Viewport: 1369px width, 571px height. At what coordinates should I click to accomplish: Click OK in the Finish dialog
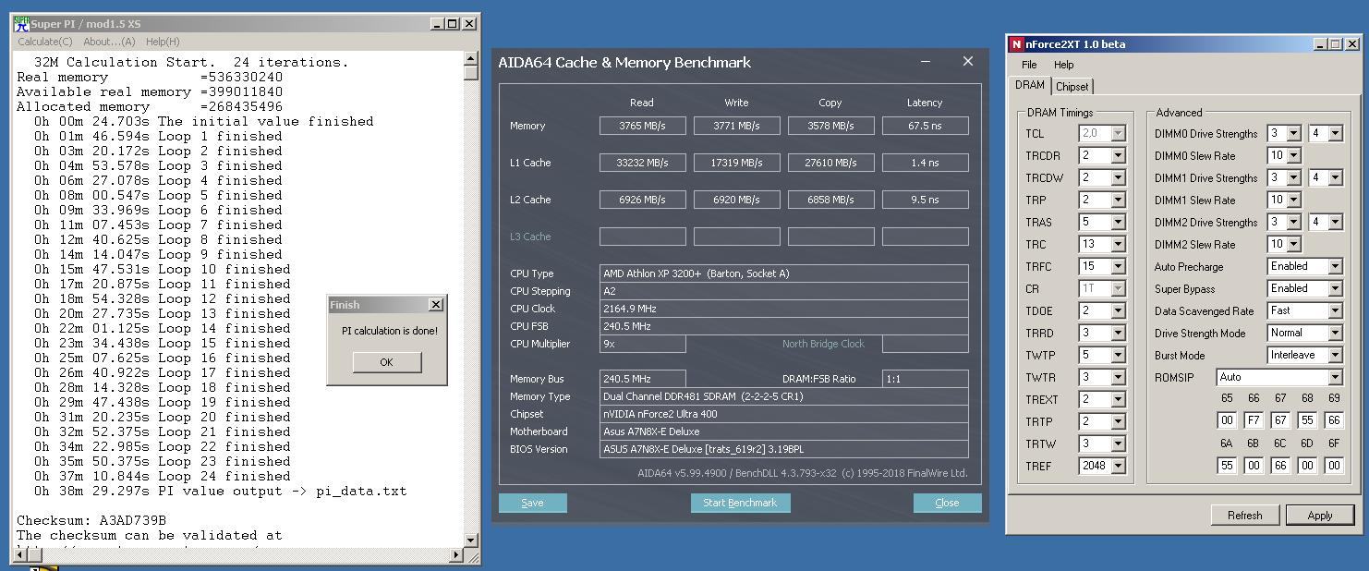386,362
